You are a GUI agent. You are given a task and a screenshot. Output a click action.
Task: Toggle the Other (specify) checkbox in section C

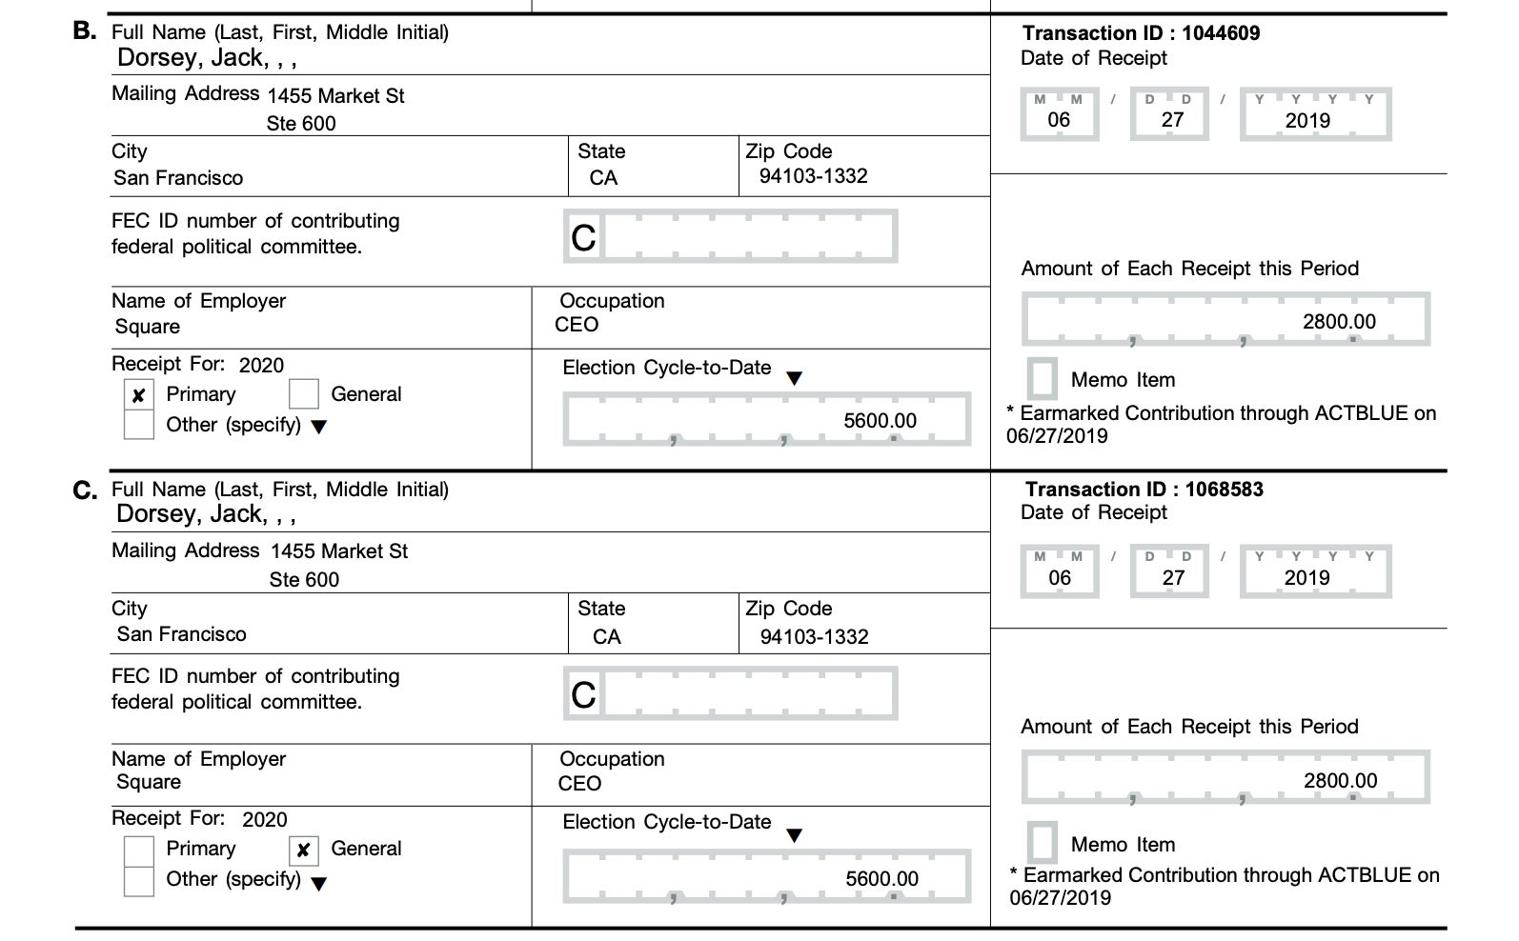tap(139, 880)
